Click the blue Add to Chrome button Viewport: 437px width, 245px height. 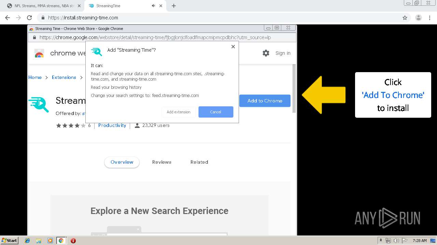(265, 101)
